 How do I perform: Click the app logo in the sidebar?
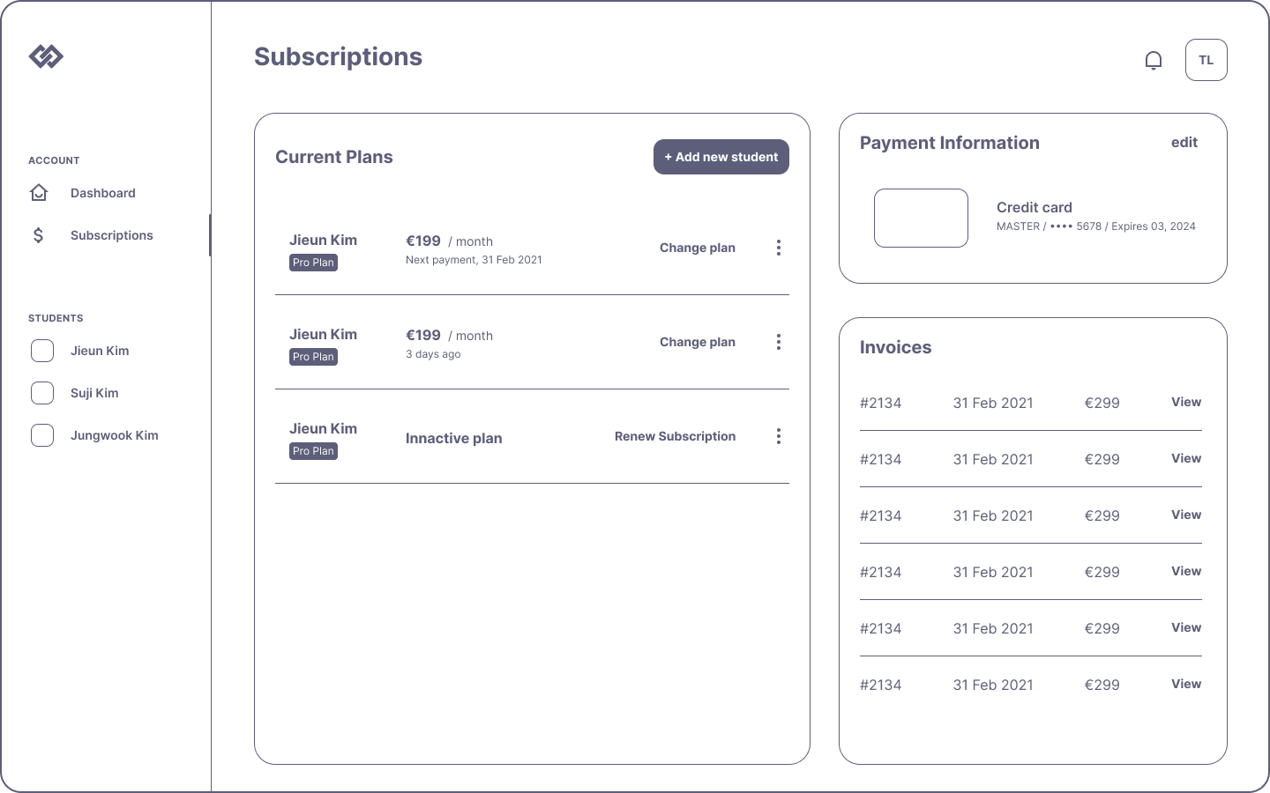[x=46, y=56]
